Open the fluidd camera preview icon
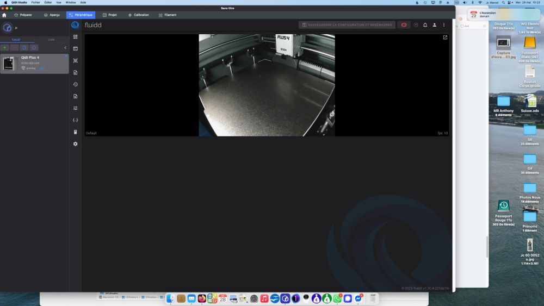Viewport: 544px width, 306px height. (x=75, y=61)
